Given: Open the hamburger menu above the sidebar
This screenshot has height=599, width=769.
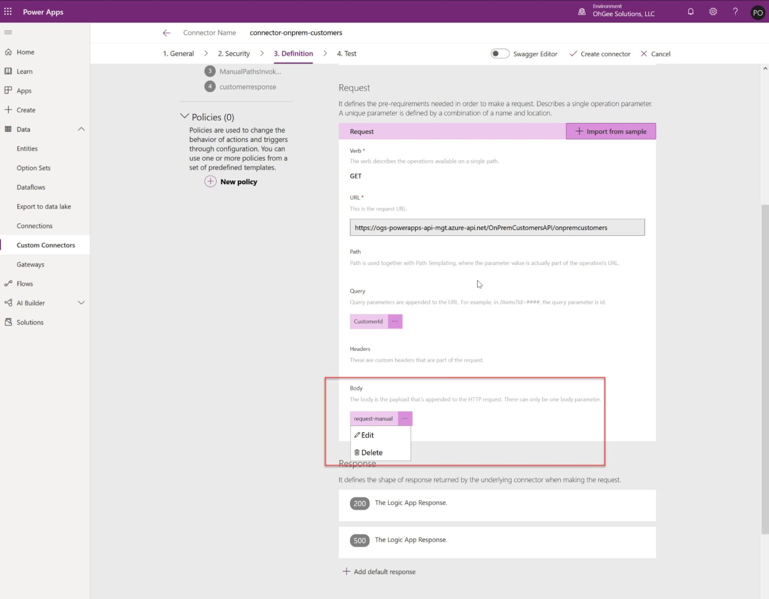Looking at the screenshot, I should click(8, 32).
